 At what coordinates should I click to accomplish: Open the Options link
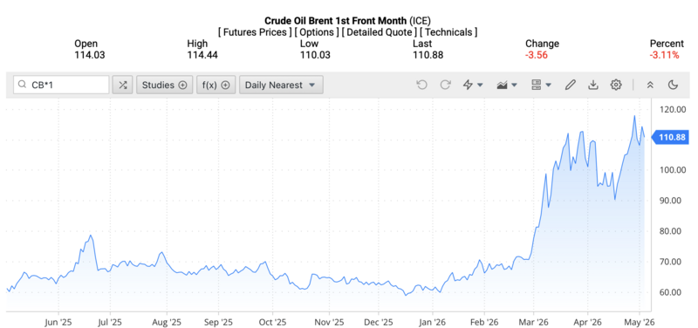(316, 32)
